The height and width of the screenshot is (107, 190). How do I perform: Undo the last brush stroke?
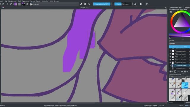[x=7, y=4]
